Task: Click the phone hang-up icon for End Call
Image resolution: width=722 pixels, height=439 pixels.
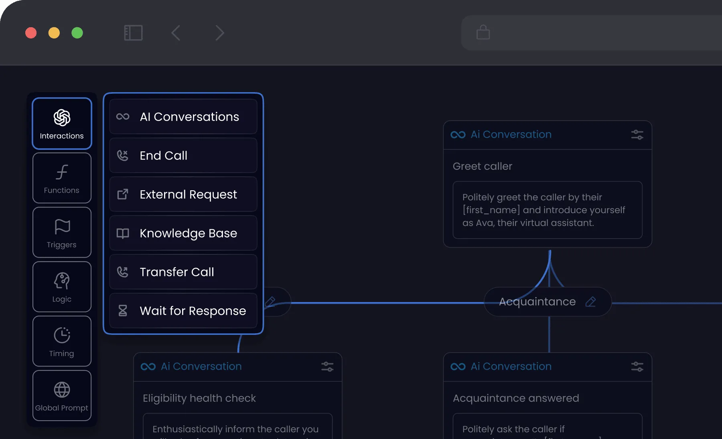Action: (x=123, y=155)
